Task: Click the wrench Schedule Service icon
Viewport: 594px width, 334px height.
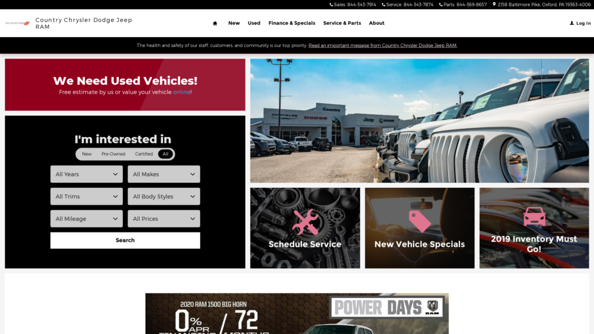Action: [305, 222]
